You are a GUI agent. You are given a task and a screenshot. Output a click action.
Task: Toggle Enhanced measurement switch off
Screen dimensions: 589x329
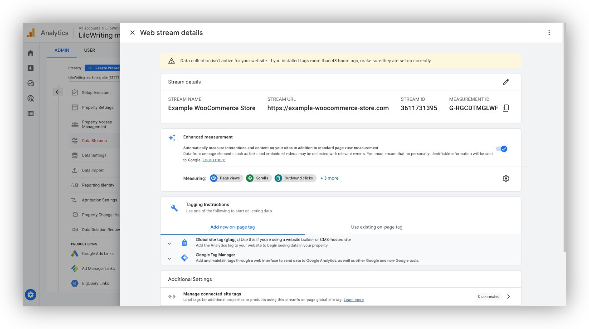501,149
